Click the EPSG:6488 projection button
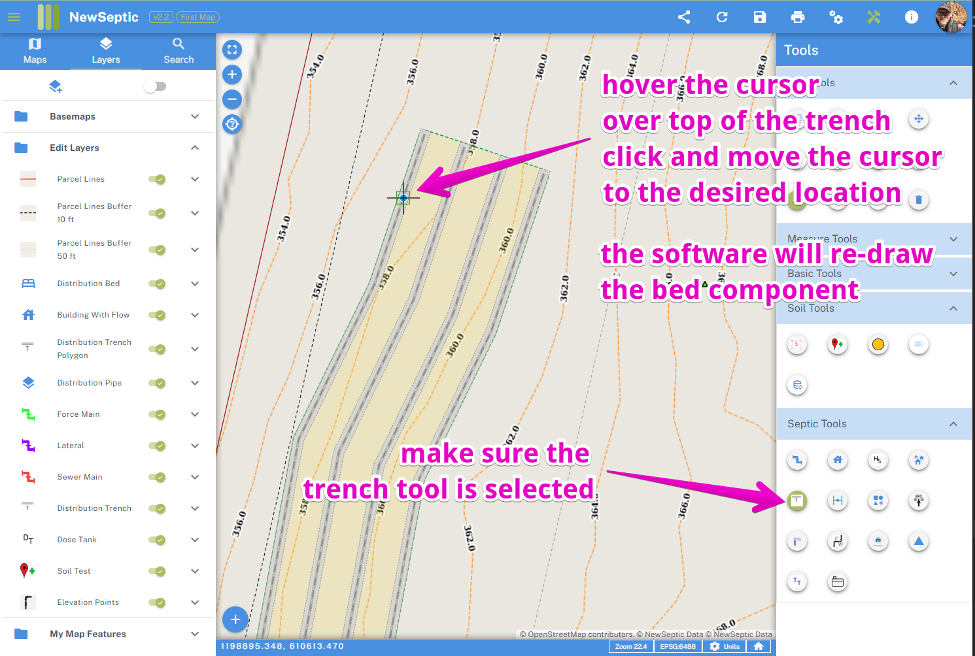This screenshot has width=975, height=656. click(678, 646)
